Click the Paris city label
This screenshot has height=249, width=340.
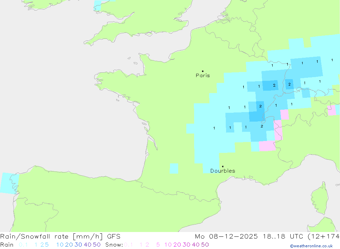coord(203,75)
